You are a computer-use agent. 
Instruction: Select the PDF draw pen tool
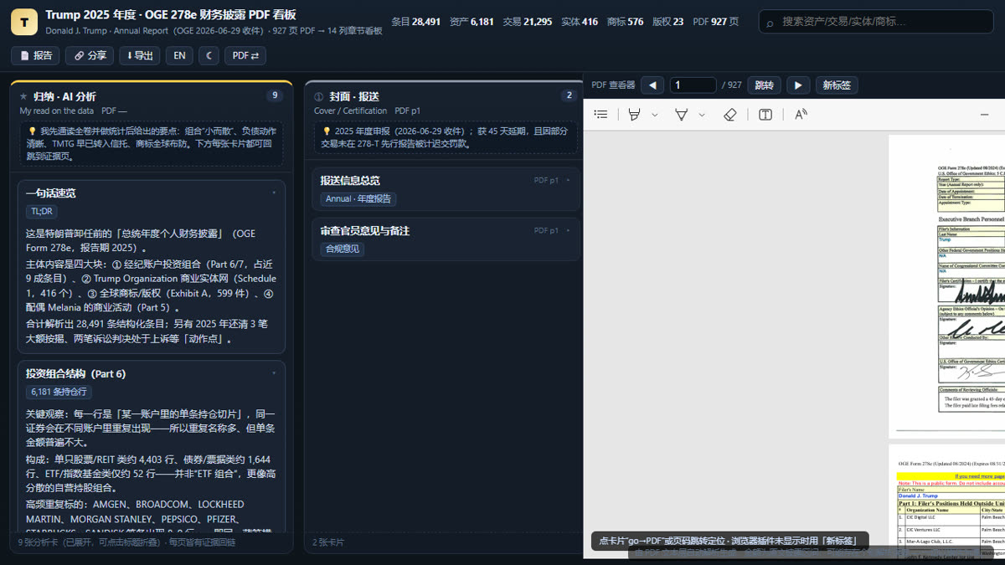pos(682,115)
